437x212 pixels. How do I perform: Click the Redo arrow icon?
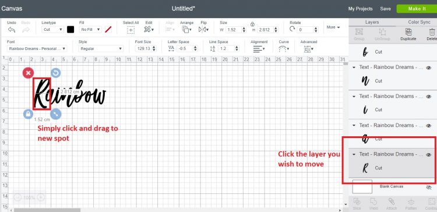26,30
